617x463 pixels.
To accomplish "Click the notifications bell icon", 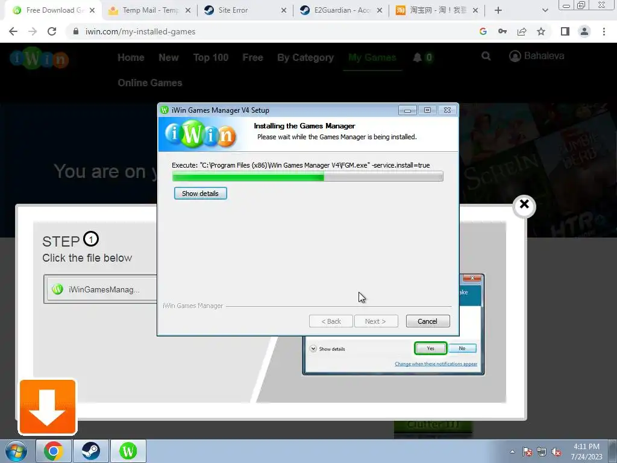I will pyautogui.click(x=417, y=57).
